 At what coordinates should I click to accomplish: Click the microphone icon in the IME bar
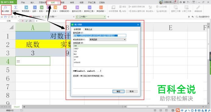coord(196,110)
